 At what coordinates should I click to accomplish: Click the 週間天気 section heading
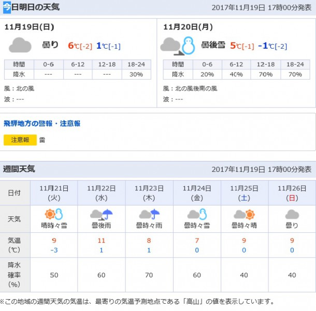pyautogui.click(x=19, y=169)
